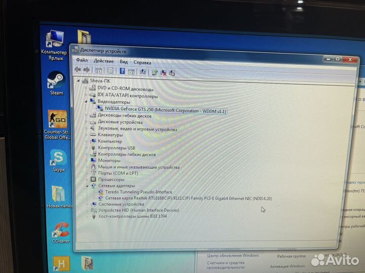
Task: Expand the DVD и CD-ROM дисководы node
Action: pos(85,88)
